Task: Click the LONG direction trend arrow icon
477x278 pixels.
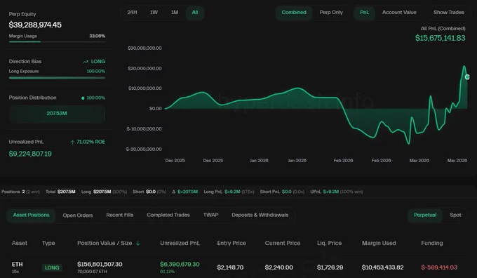Action: coord(86,62)
